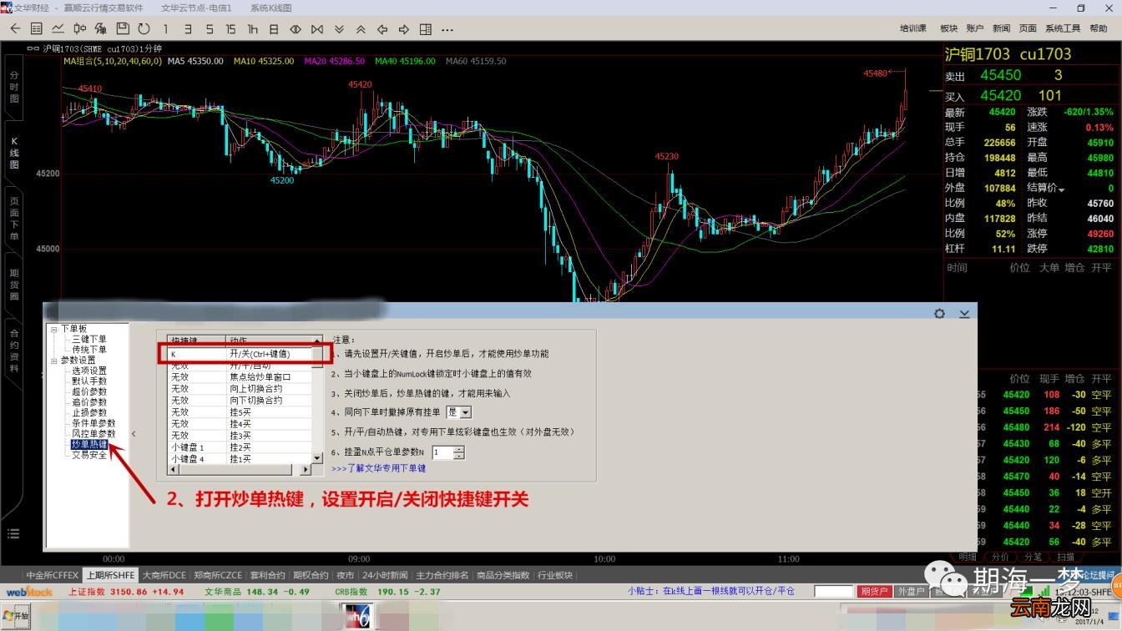The width and height of the screenshot is (1122, 631).
Task: Click the >>>了解文华专用下单键 link
Action: pyautogui.click(x=379, y=469)
